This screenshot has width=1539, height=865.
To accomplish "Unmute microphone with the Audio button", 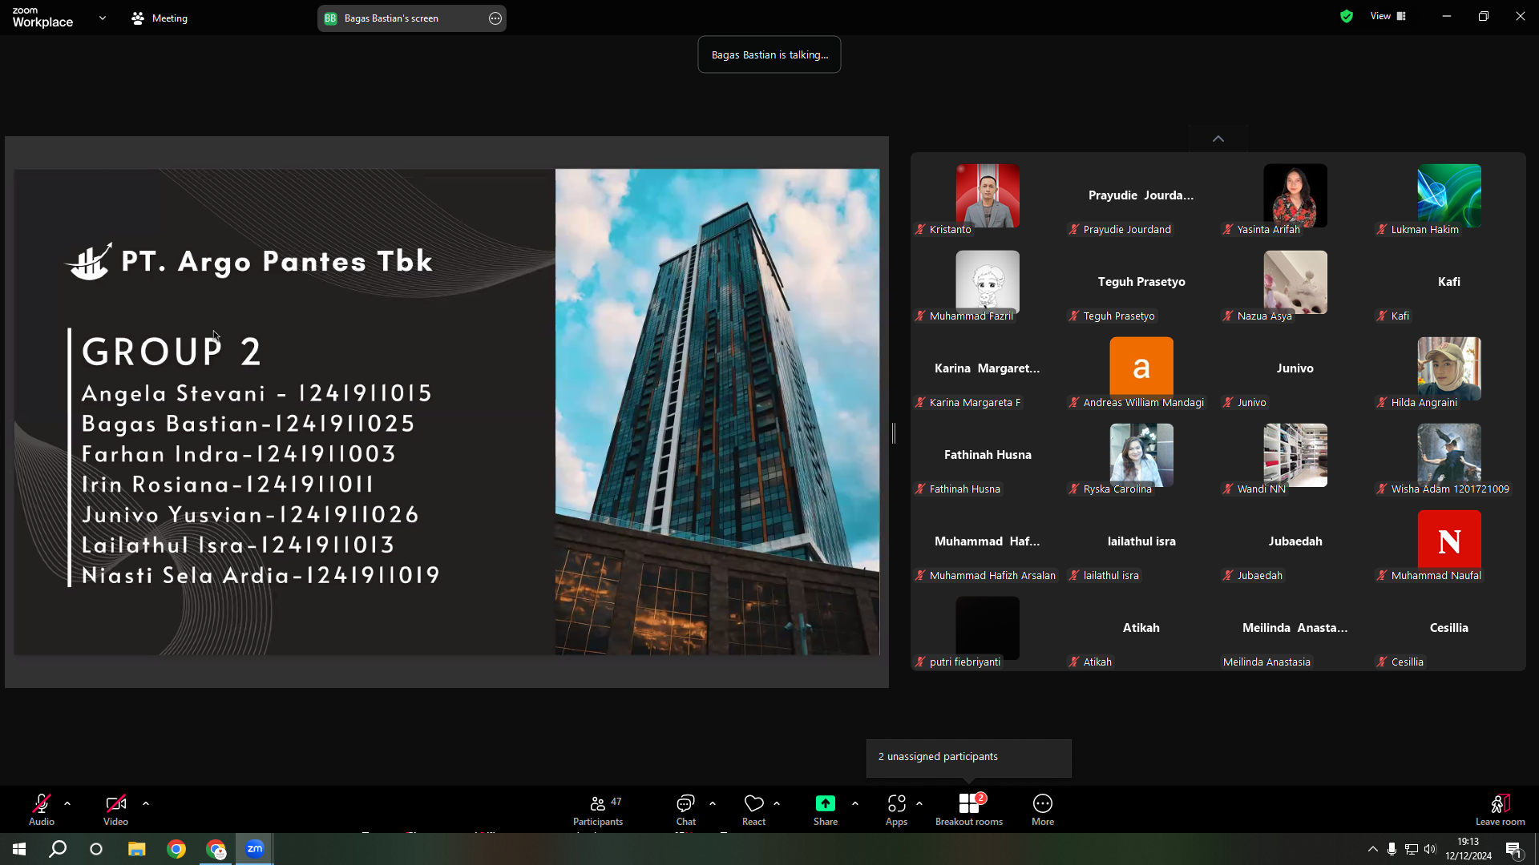I will pyautogui.click(x=42, y=810).
